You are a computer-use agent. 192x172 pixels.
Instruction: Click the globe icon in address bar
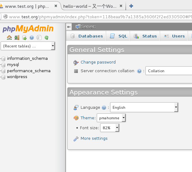tap(6, 16)
